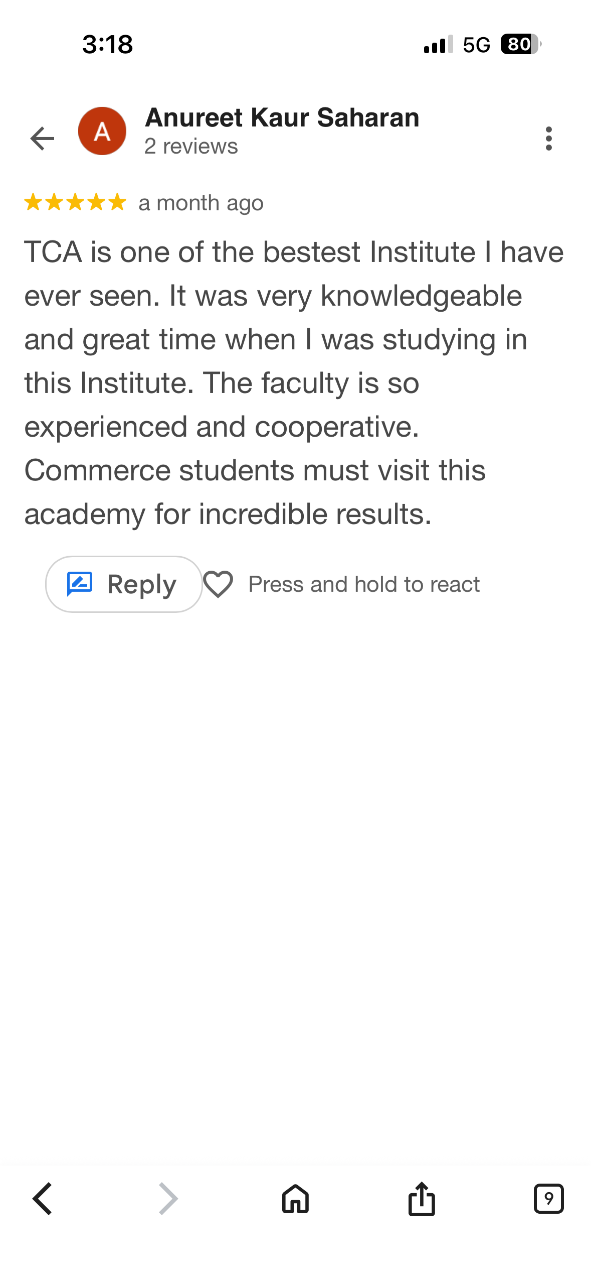Tap the 5G signal indicator
The height and width of the screenshot is (1283, 591).
[x=476, y=45]
